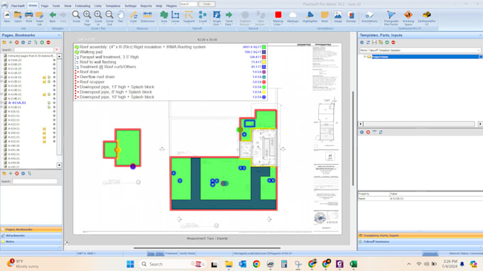Create a new job with the New icon
This screenshot has height=271, width=483.
(7, 17)
